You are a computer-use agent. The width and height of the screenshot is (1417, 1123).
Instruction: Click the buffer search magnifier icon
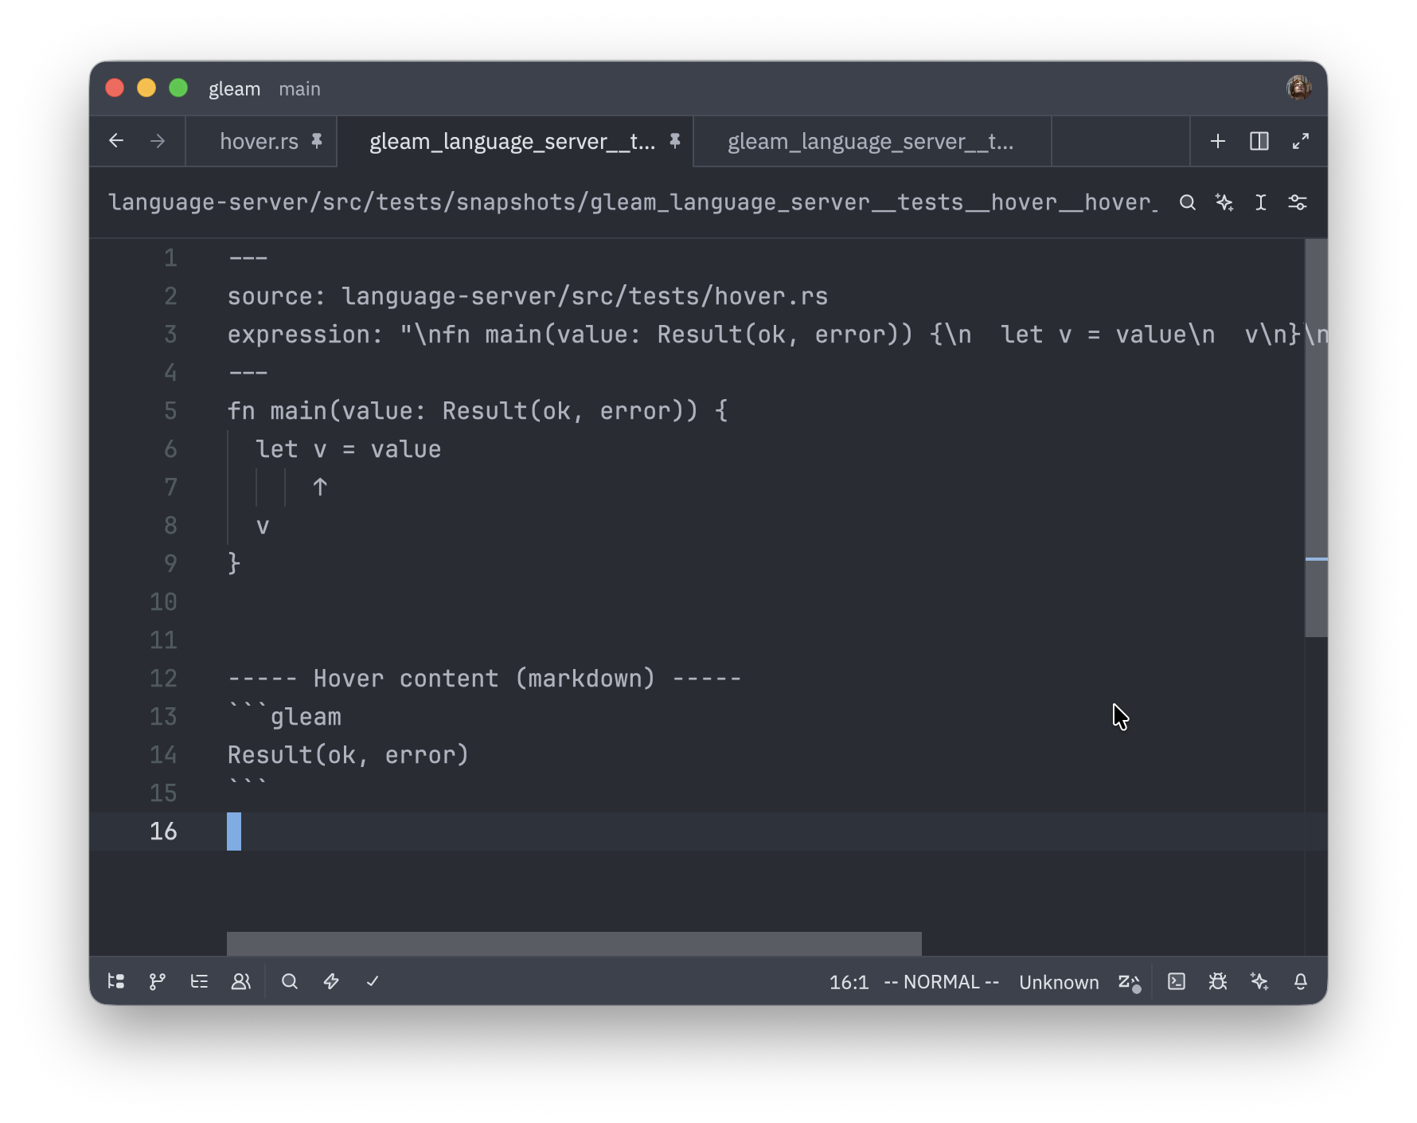[1188, 202]
